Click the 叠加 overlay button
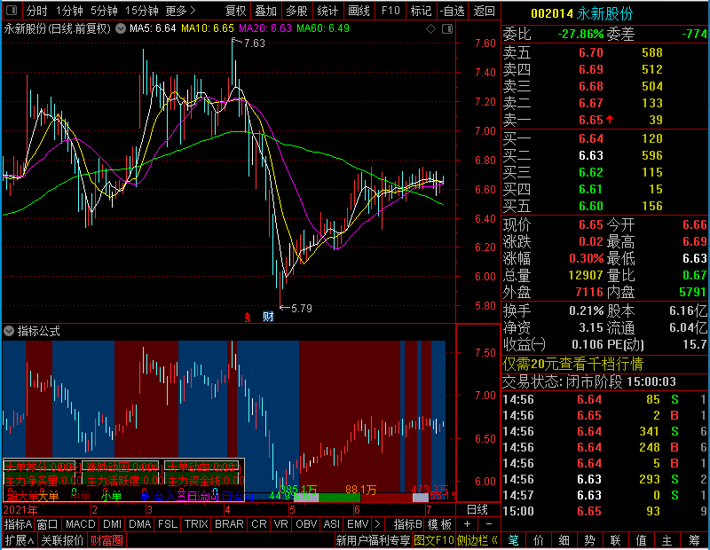 [x=265, y=11]
